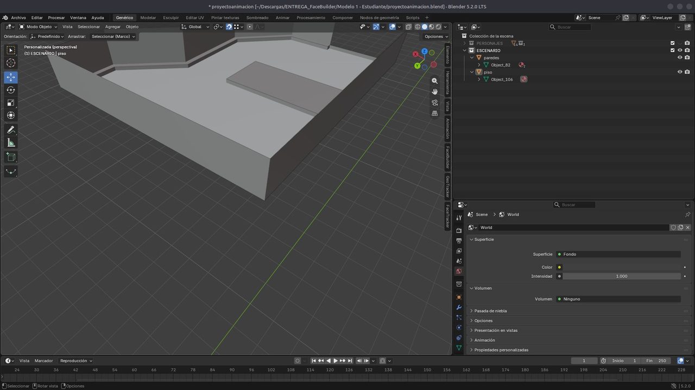Open Predefinido orientation dropdown
The width and height of the screenshot is (695, 390).
47,36
